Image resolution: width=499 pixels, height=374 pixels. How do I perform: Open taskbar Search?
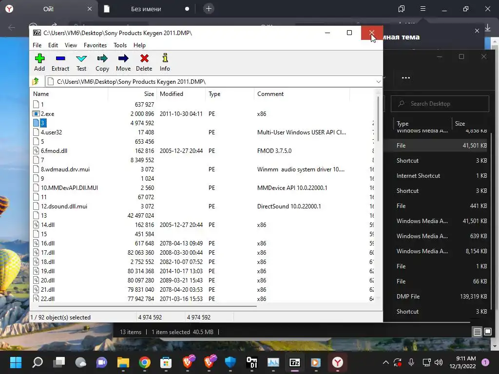click(37, 362)
